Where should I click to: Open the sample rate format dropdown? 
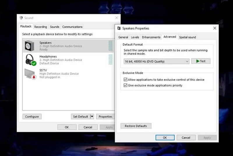pyautogui.click(x=156, y=61)
